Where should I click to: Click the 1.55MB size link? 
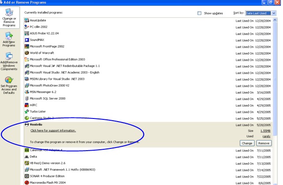click(x=265, y=131)
